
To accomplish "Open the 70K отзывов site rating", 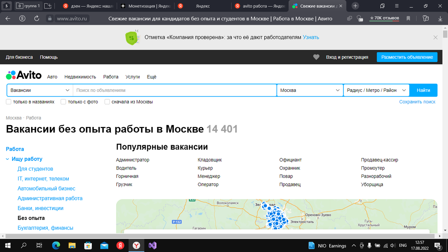I will pos(384,18).
